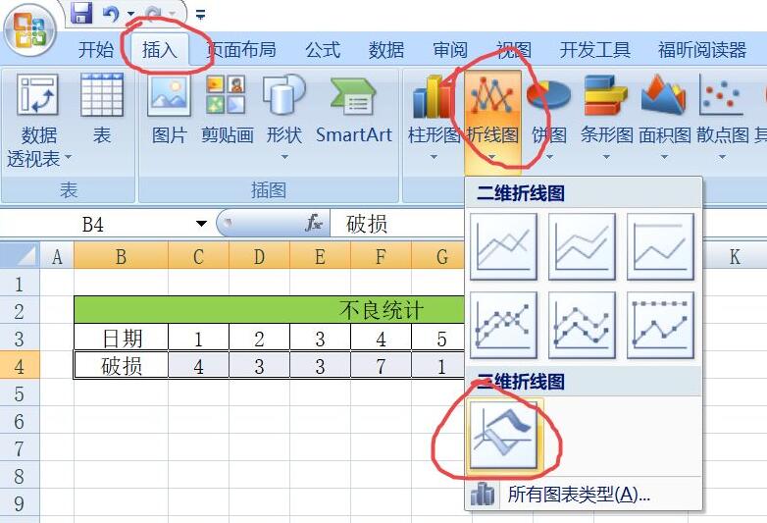Click the Select All corner triangle
767x523 pixels.
20,256
